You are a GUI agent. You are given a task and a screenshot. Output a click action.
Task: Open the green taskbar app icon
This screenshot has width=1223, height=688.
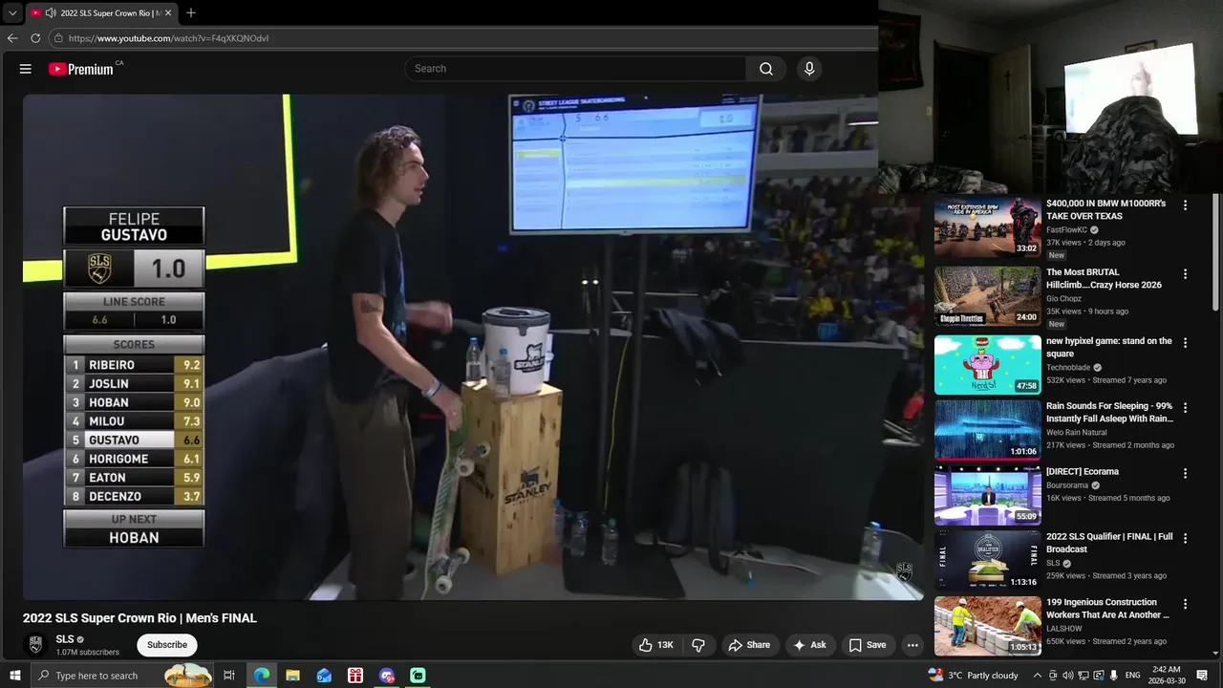click(x=418, y=676)
